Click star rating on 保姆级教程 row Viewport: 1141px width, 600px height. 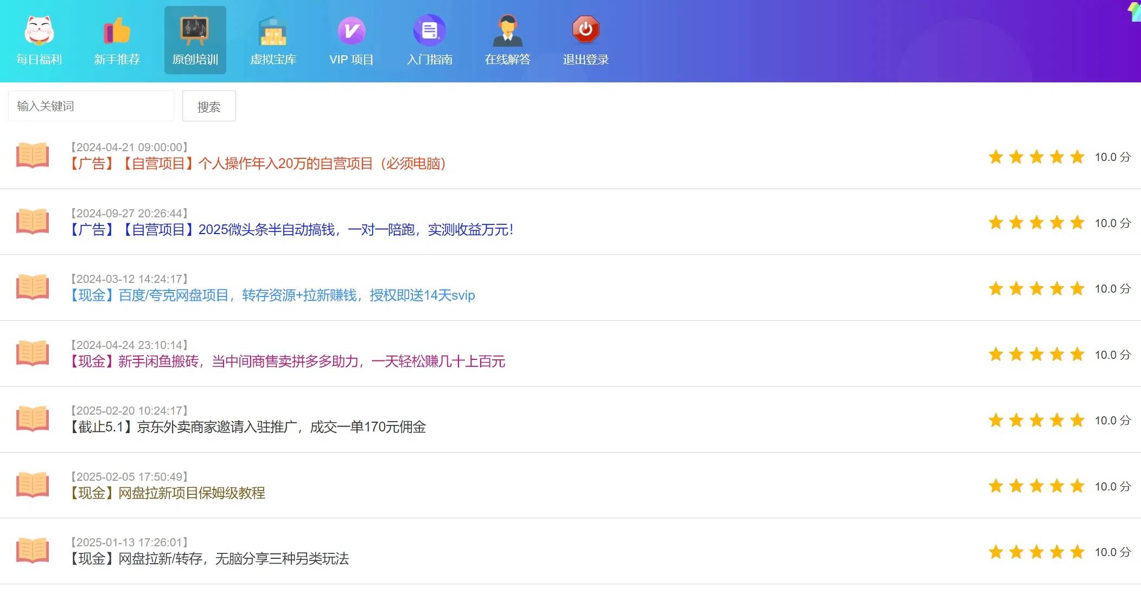coord(1036,486)
